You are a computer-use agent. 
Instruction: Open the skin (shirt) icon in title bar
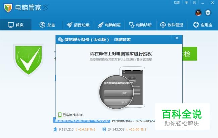(x=186, y=3)
